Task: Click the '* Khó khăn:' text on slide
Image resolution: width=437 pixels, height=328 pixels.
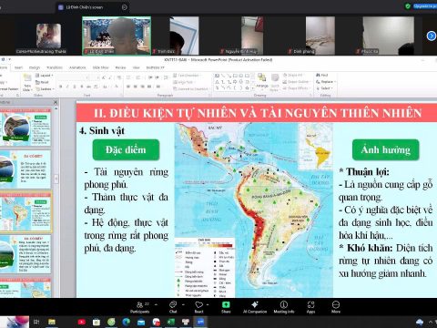Action: [366, 248]
